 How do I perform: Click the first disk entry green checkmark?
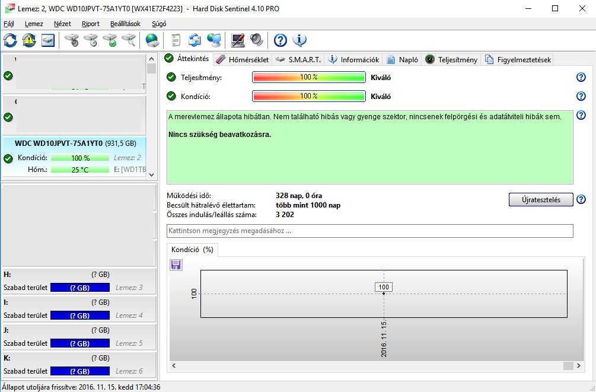point(8,76)
